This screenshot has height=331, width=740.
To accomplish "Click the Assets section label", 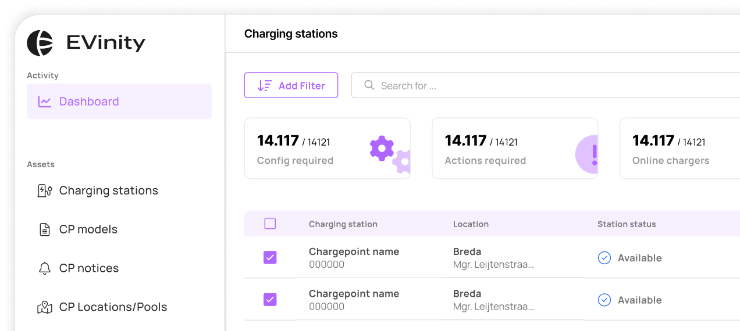I will click(x=41, y=164).
